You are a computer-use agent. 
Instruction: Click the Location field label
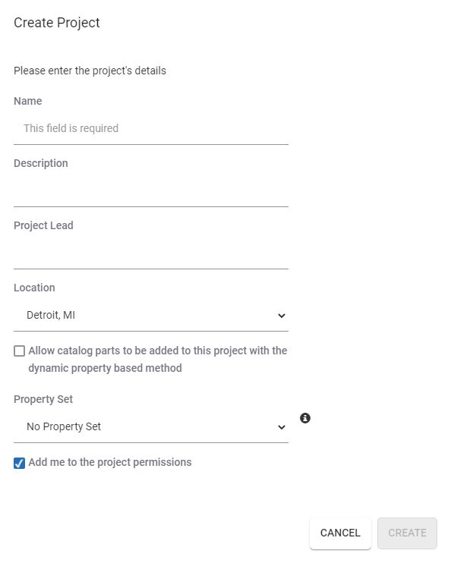(x=34, y=288)
